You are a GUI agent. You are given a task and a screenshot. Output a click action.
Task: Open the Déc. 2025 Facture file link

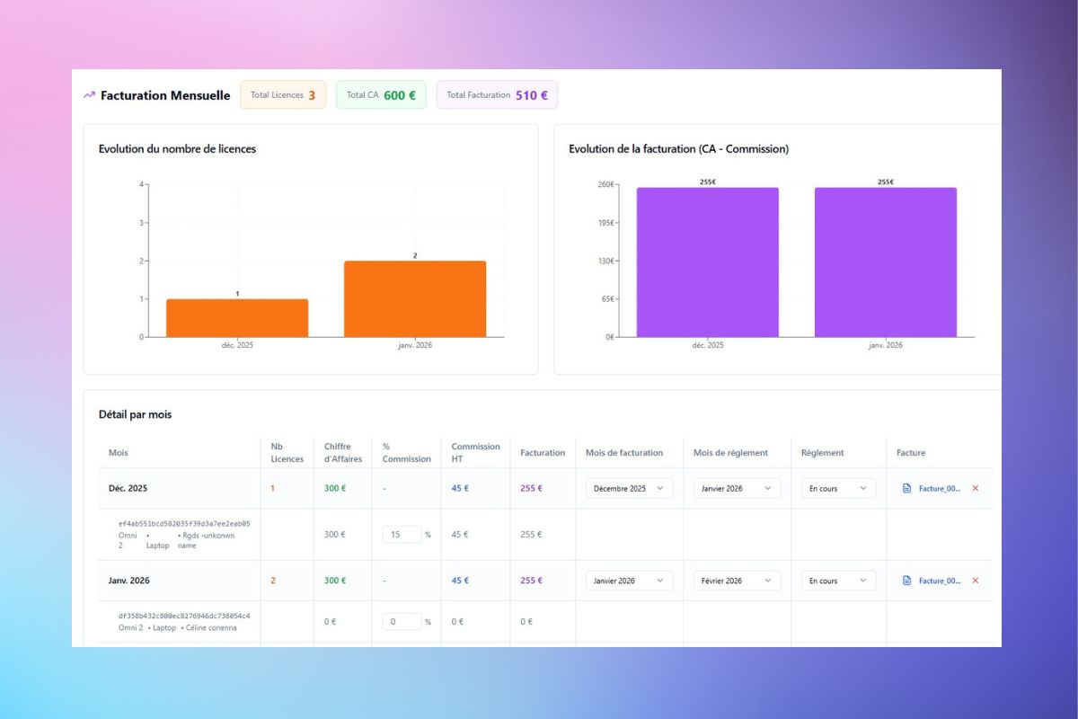pyautogui.click(x=939, y=488)
